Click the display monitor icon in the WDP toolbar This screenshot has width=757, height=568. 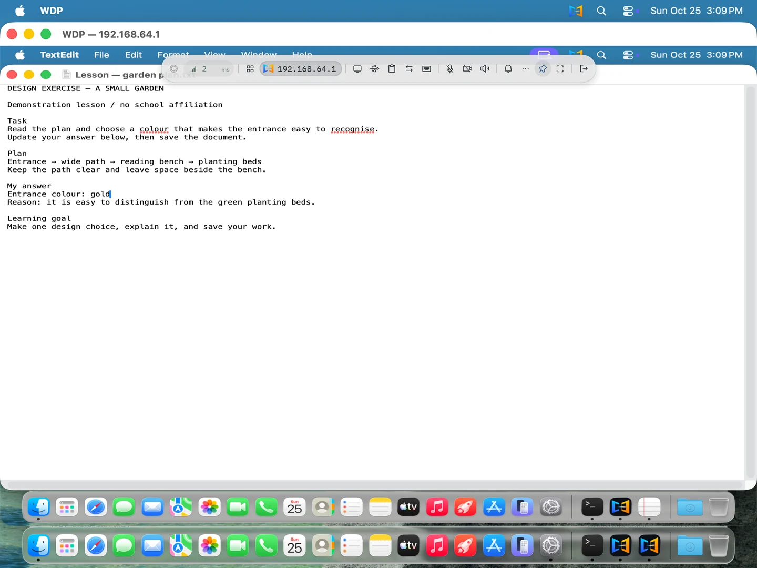(357, 69)
